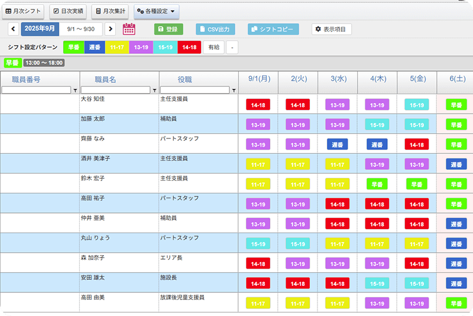Expand the 各種設定 dropdown menu
Screen dimensions: 473x316
click(156, 11)
